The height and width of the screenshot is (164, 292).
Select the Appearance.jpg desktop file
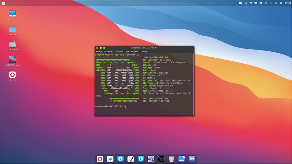click(x=12, y=60)
